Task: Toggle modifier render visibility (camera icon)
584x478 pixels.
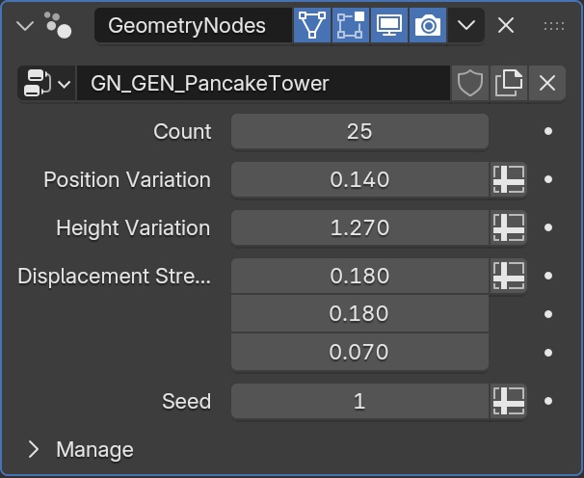Action: coord(428,26)
